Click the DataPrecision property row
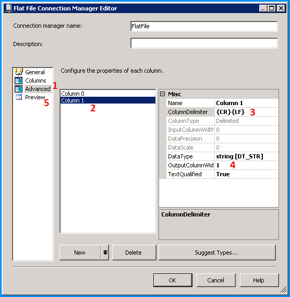The image size is (290, 297). click(x=222, y=139)
